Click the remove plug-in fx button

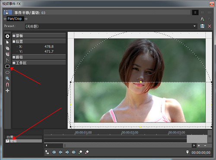pyautogui.click(x=210, y=19)
